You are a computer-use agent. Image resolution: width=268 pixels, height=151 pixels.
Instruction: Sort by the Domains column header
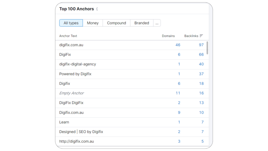click(x=168, y=36)
